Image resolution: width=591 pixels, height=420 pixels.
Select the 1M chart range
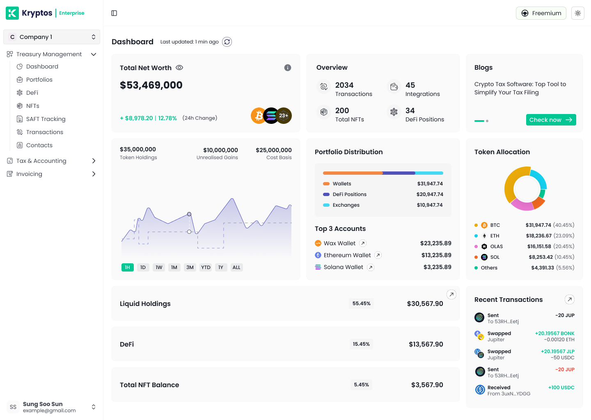pyautogui.click(x=174, y=267)
